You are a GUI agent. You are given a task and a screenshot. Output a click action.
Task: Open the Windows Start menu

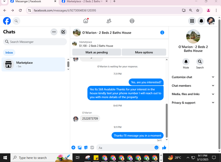[5, 158]
